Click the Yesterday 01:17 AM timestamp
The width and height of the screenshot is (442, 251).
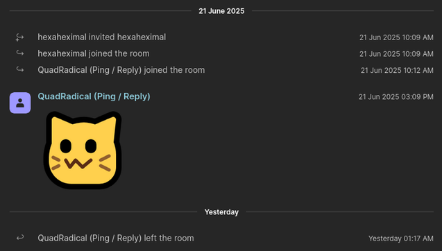pos(401,239)
